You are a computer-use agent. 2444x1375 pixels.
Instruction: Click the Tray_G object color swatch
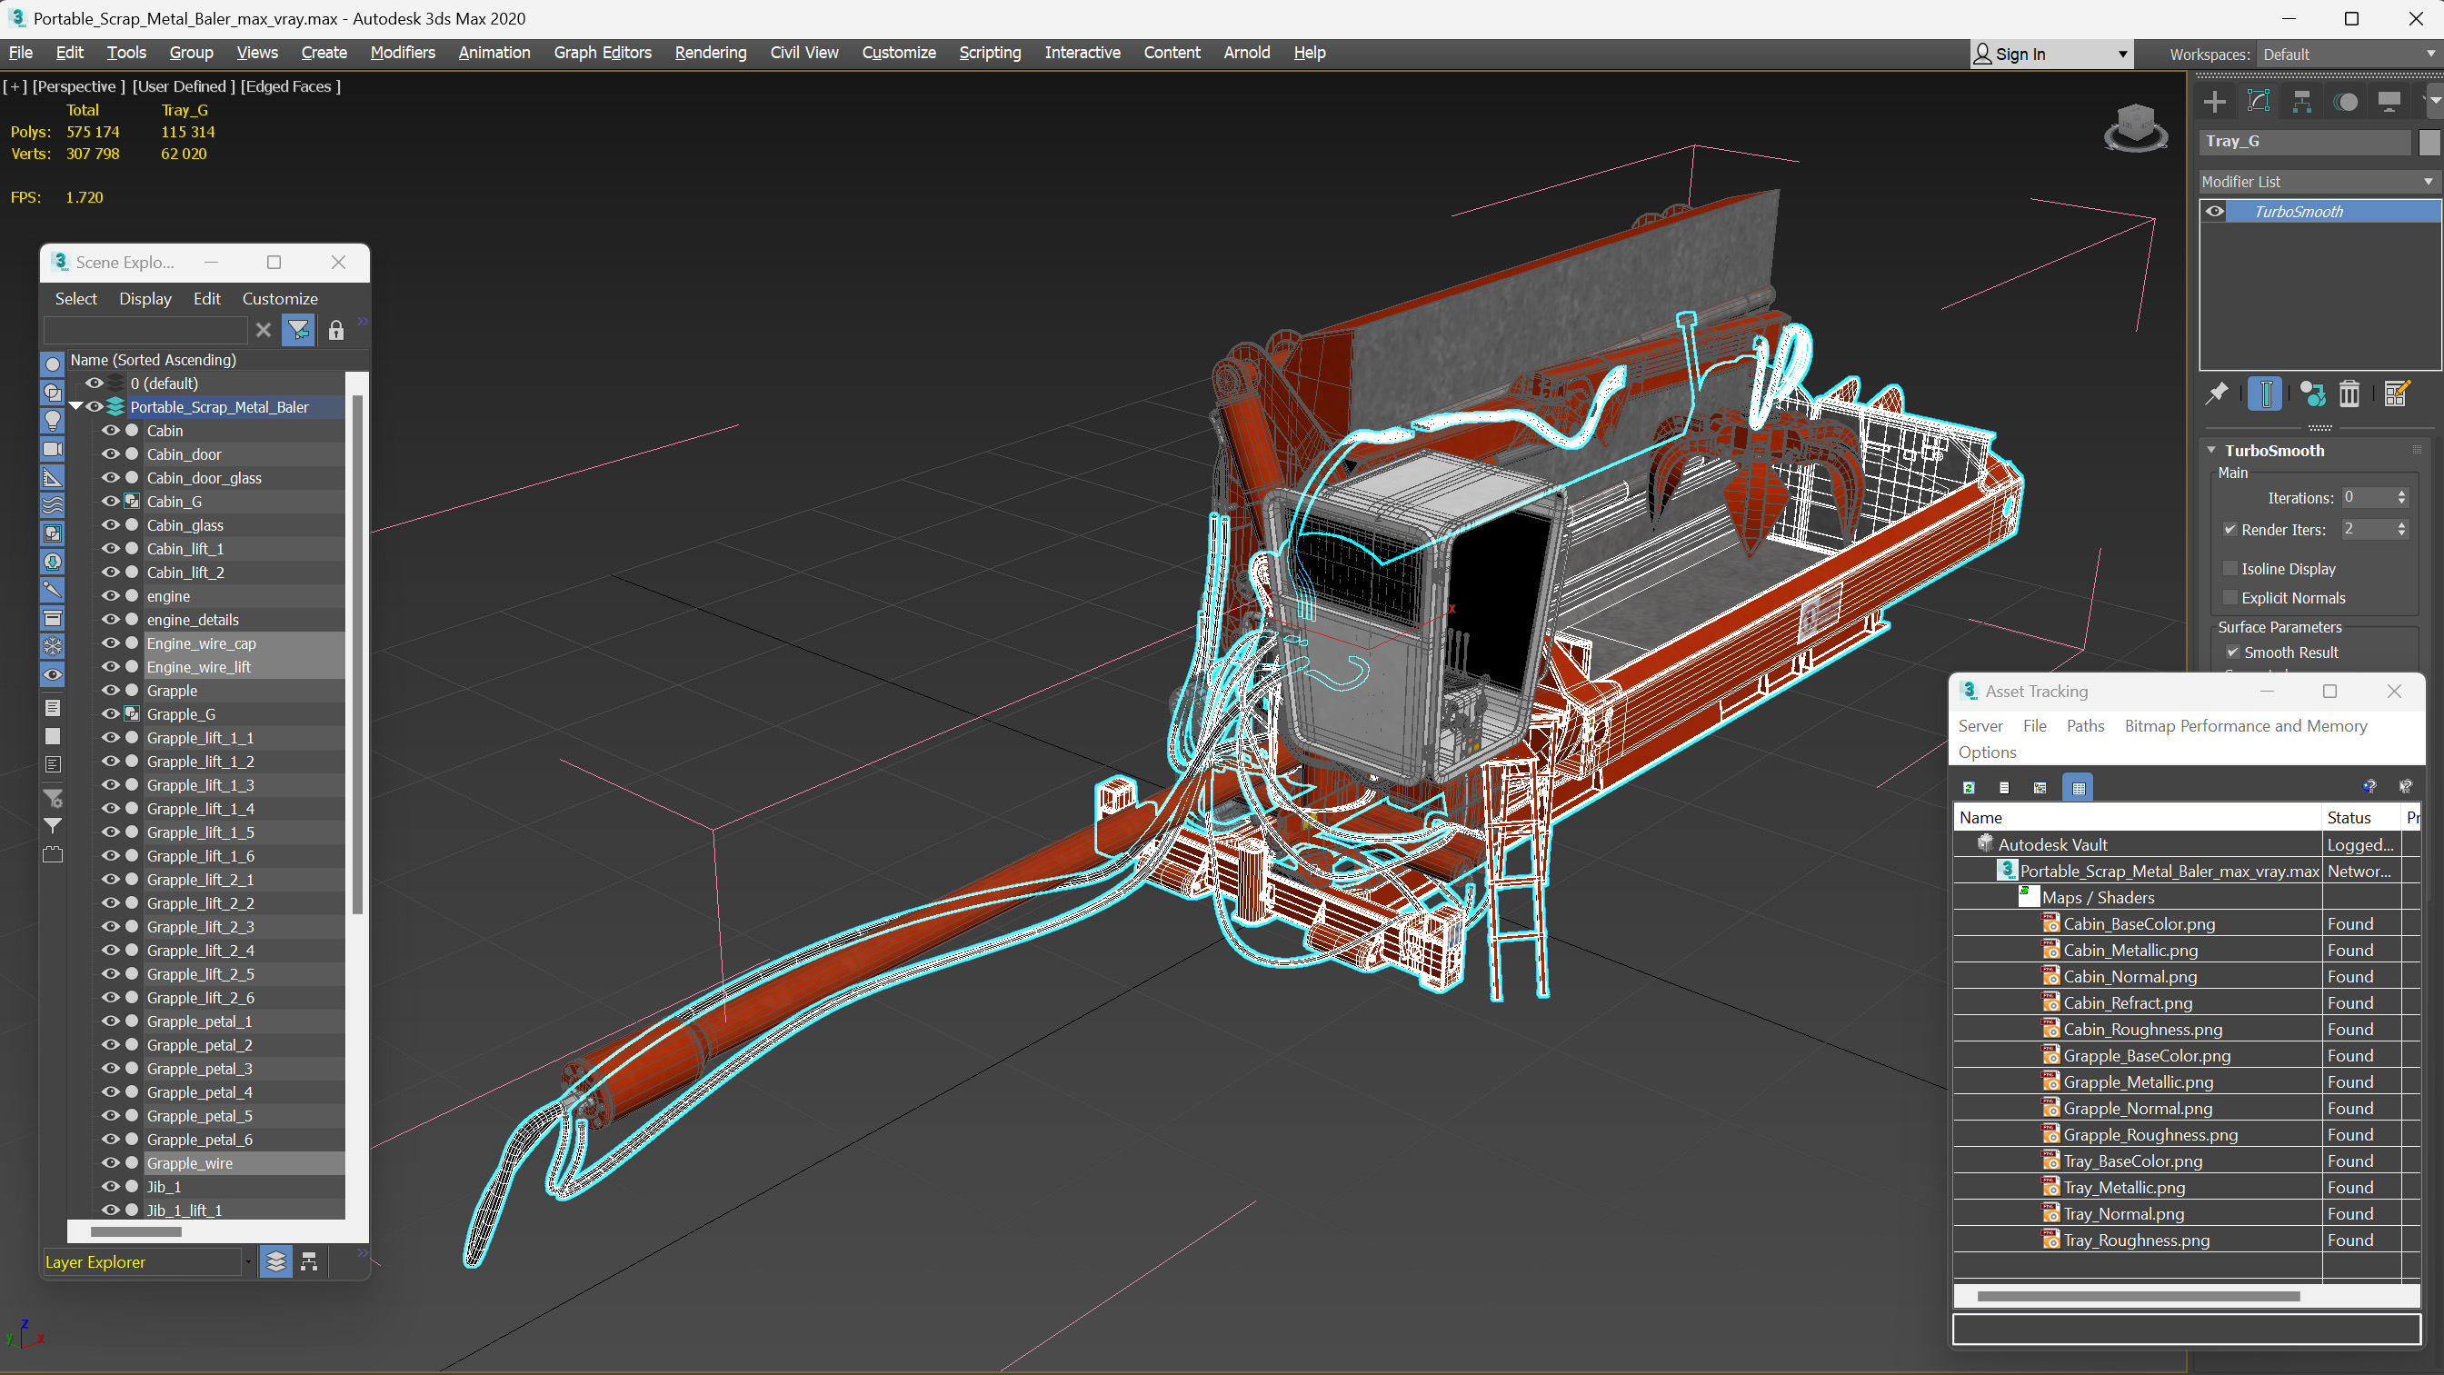point(2429,142)
